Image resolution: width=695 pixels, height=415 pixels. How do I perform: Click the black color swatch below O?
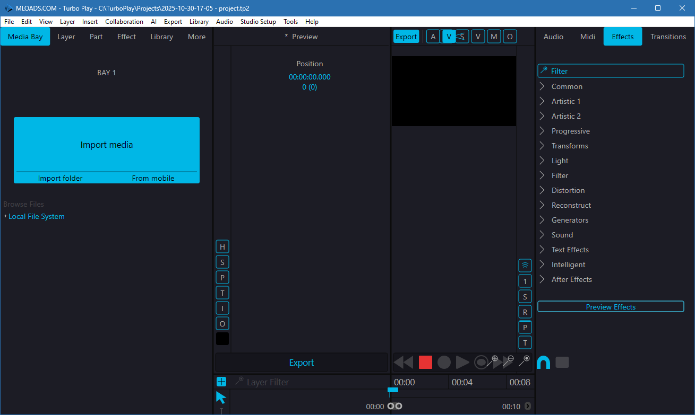click(222, 339)
